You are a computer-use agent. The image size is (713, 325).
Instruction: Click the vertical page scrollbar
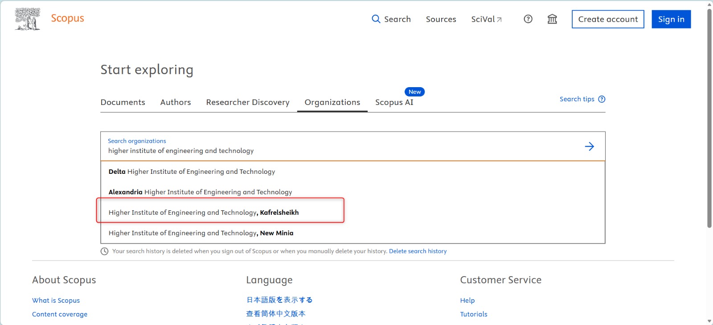(709, 118)
